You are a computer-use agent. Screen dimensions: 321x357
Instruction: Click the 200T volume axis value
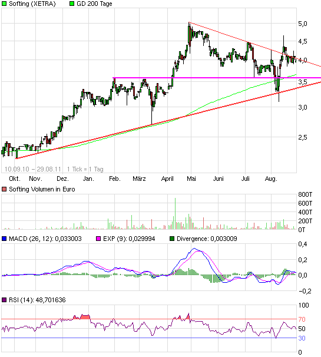pos(305,221)
